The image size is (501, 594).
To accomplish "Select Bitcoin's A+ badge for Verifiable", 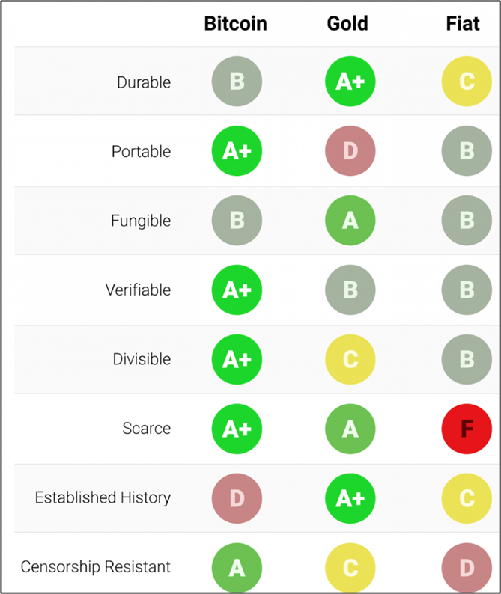I will coord(237,290).
